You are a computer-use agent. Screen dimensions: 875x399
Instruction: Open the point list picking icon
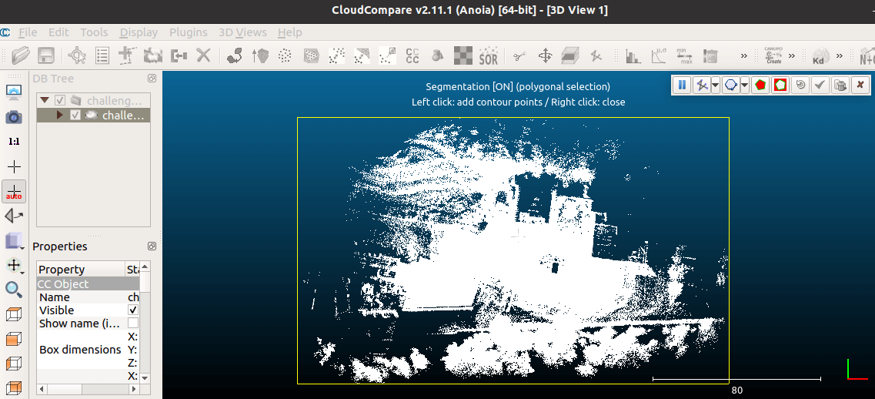102,55
